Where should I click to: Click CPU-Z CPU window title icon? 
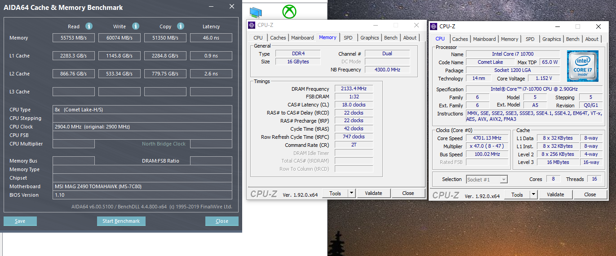(x=434, y=26)
